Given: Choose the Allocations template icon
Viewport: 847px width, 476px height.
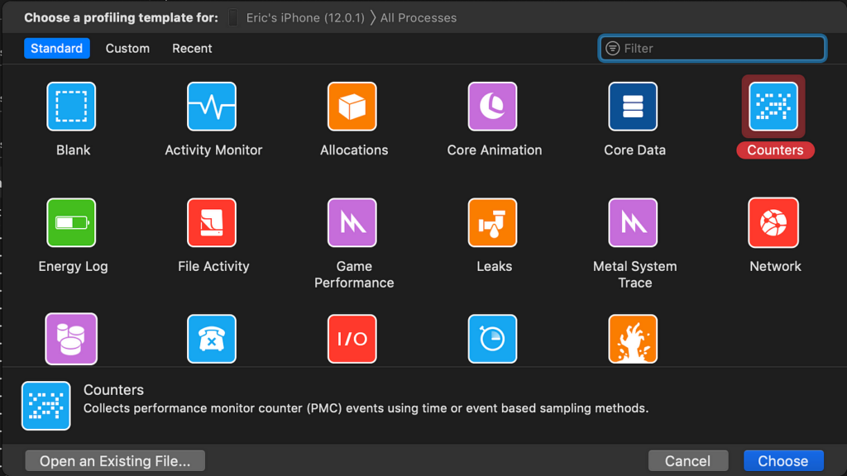Looking at the screenshot, I should coord(352,107).
